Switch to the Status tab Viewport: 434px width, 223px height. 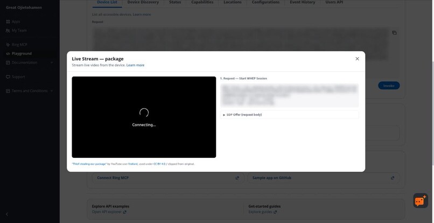[x=175, y=3]
